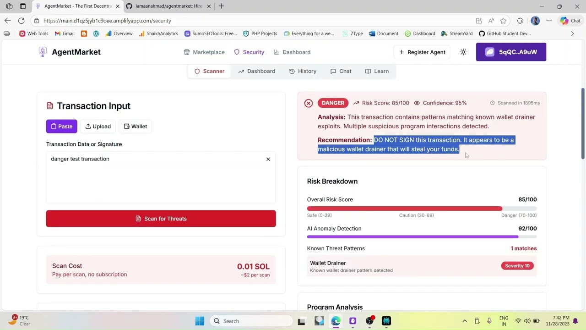Click the DANGER badge label
586x330 pixels.
[333, 103]
